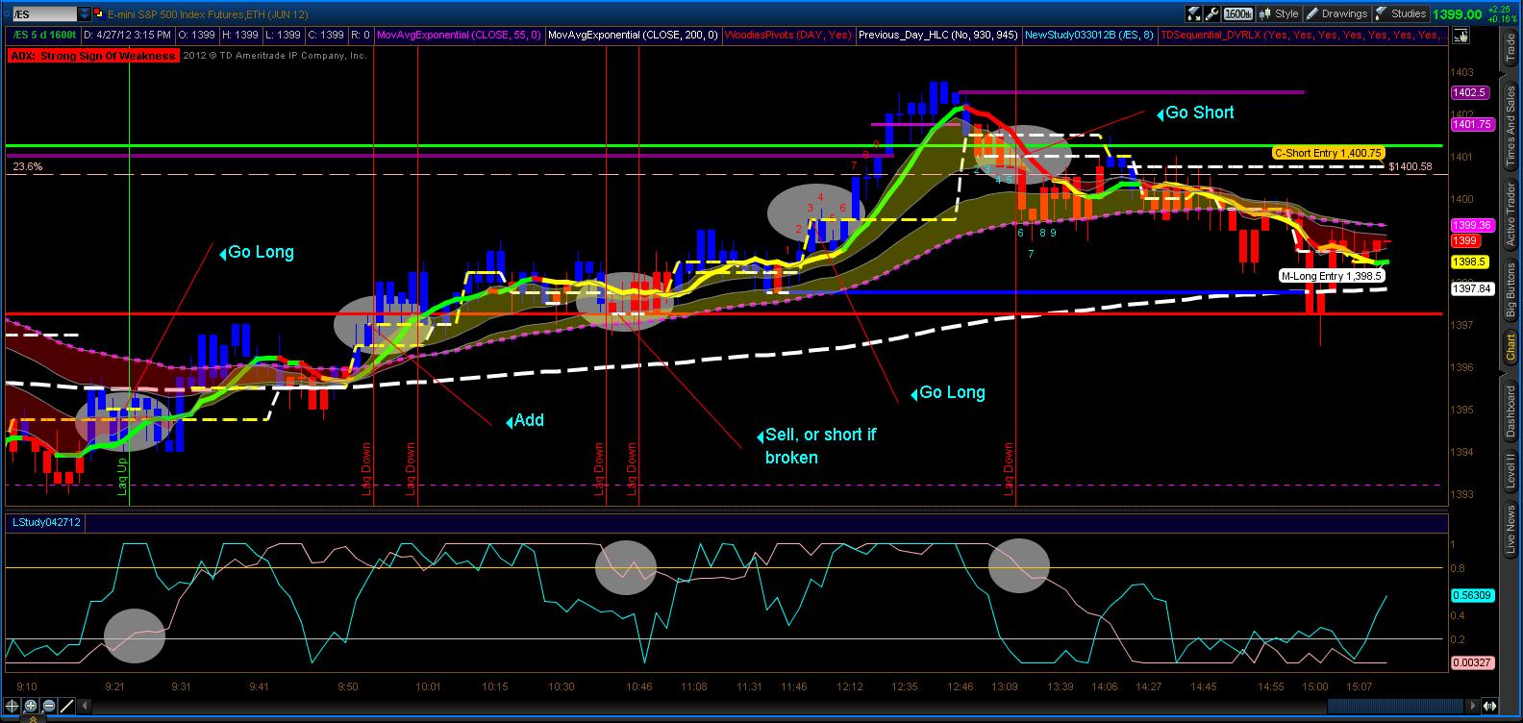The image size is (1523, 723).
Task: Click the MovAvgExponential (CLOSE, 200, 0) study label
Action: click(632, 35)
